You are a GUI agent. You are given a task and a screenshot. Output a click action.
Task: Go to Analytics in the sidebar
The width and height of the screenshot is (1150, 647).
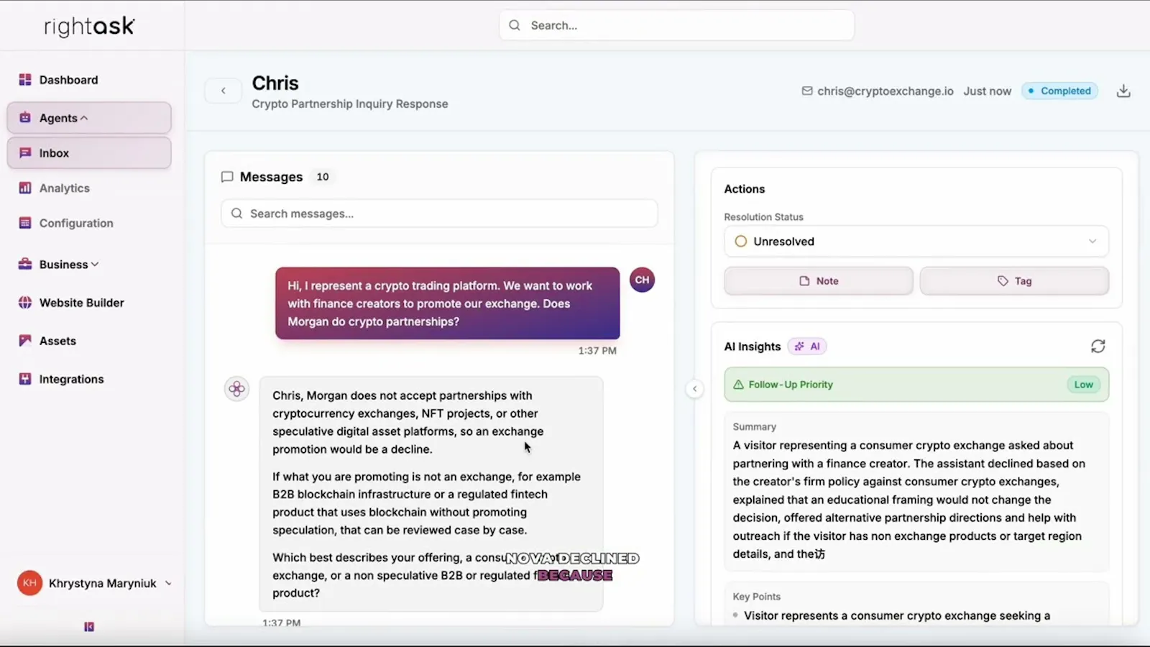click(x=65, y=188)
